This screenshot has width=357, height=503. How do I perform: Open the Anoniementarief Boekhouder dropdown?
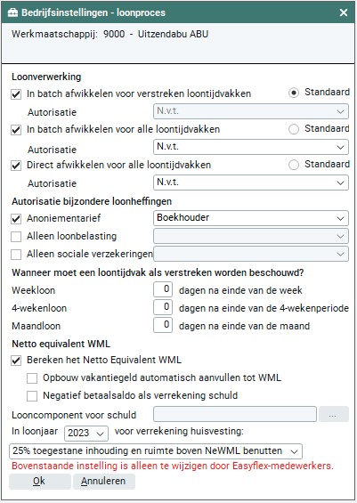click(x=251, y=218)
